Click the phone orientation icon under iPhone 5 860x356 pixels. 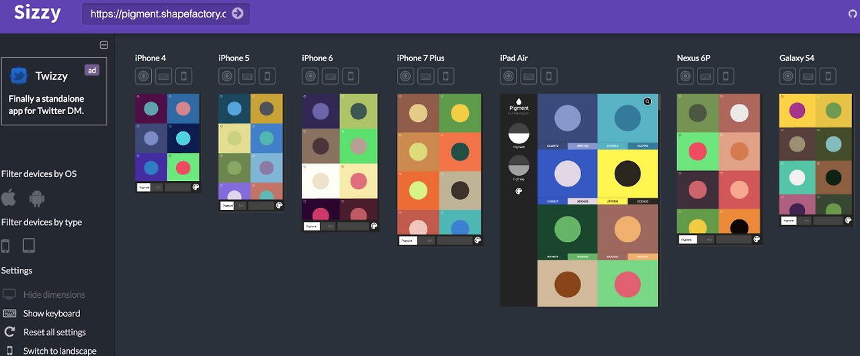tap(267, 76)
